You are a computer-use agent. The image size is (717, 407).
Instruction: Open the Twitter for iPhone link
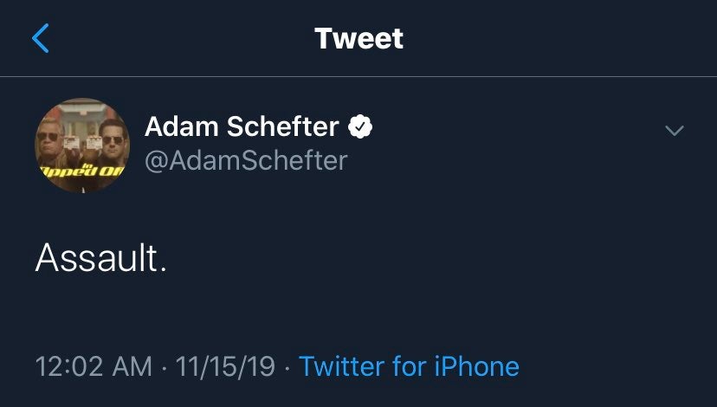tap(409, 366)
